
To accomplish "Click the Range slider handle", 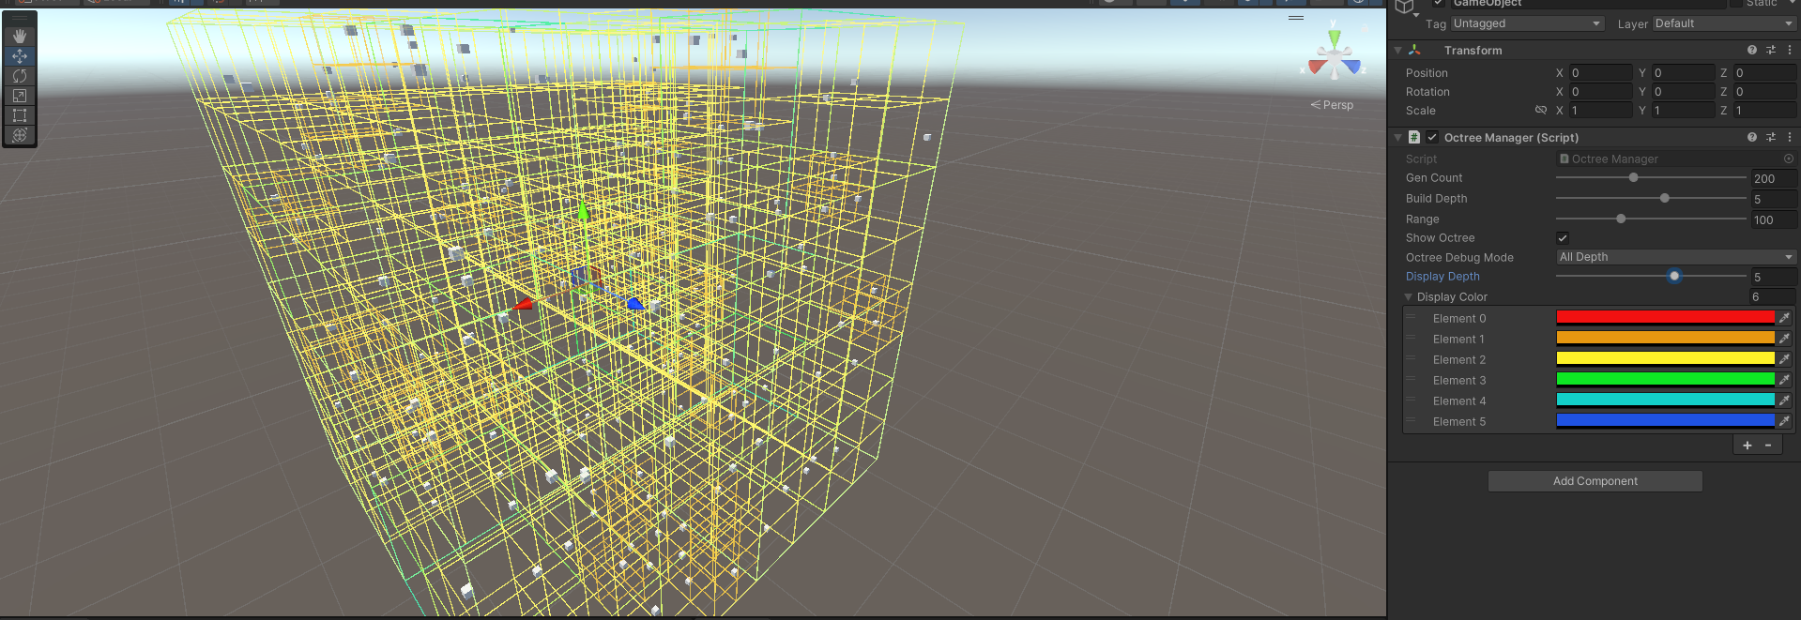I will (x=1621, y=219).
